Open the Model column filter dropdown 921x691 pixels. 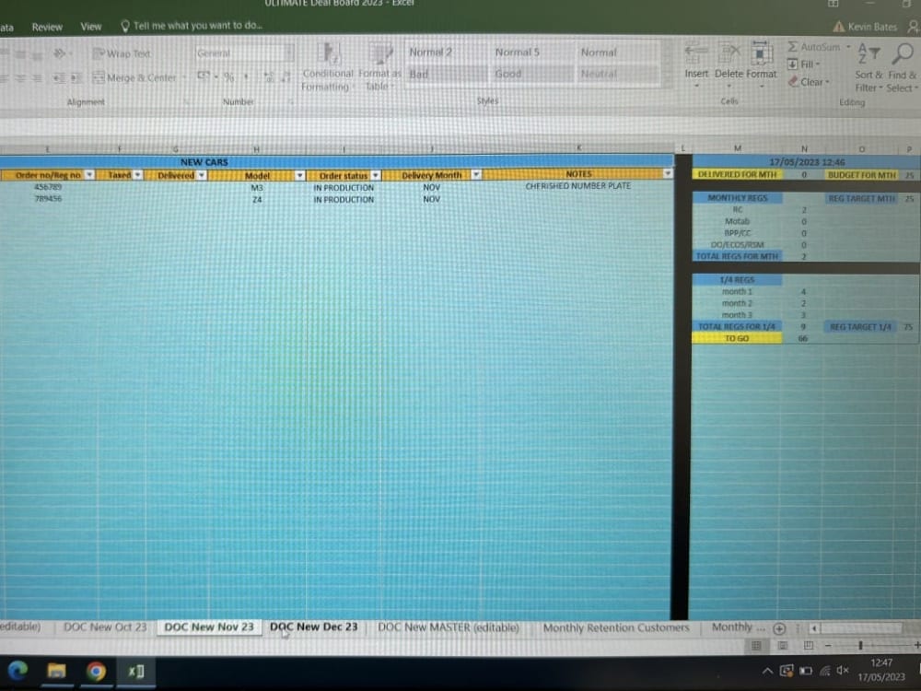pos(299,175)
